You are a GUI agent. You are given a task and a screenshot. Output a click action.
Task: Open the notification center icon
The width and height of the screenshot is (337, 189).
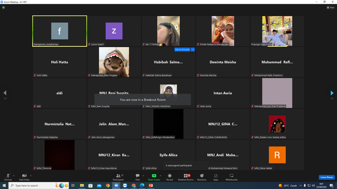click(331, 185)
